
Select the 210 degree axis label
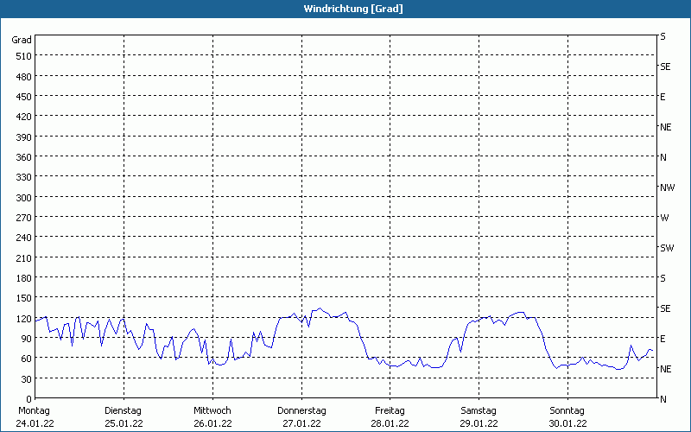click(x=24, y=258)
